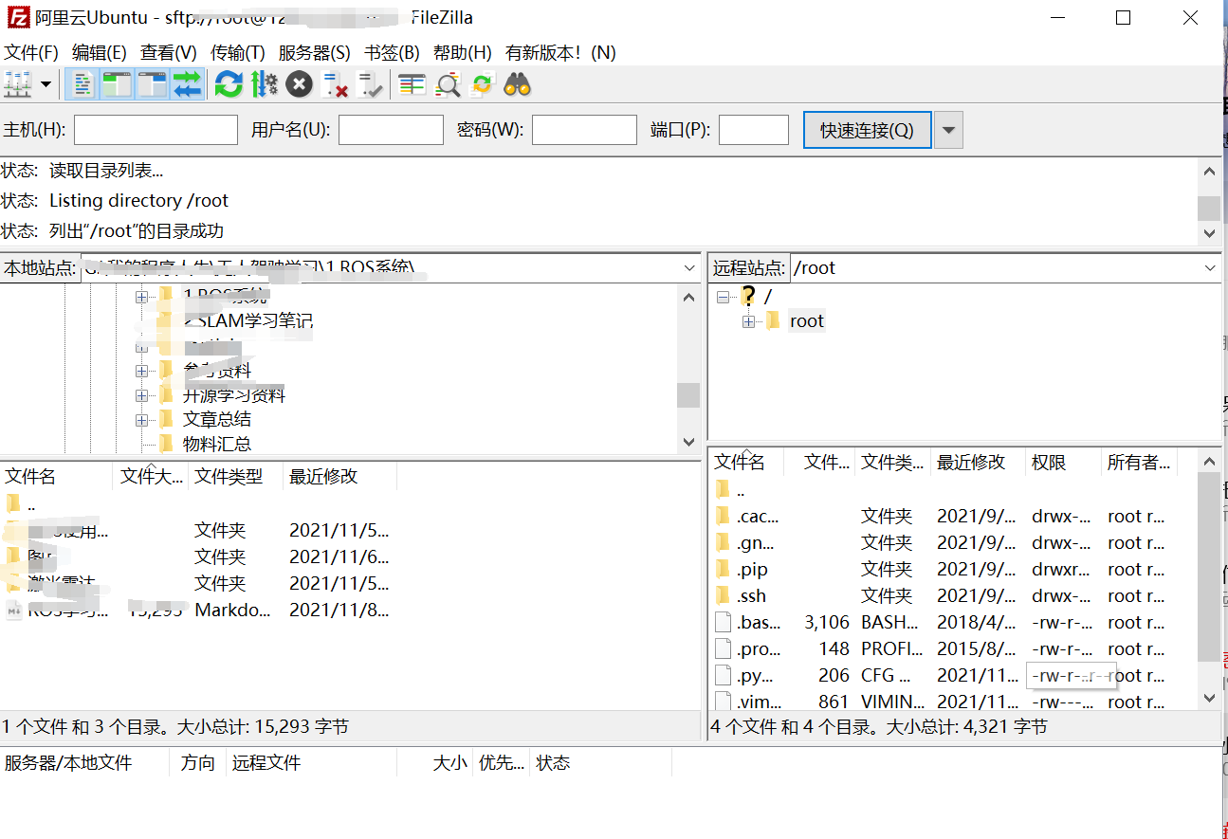Sort local files by 文件名 column

[57, 476]
